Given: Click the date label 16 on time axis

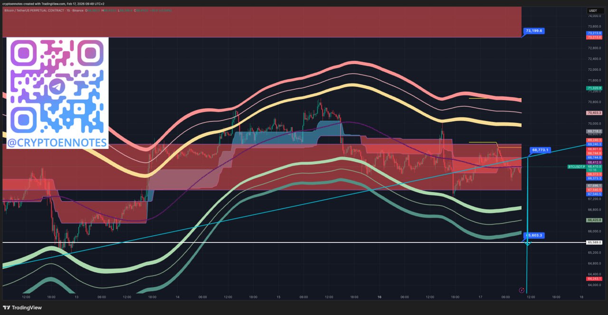Looking at the screenshot, I should click(379, 297).
